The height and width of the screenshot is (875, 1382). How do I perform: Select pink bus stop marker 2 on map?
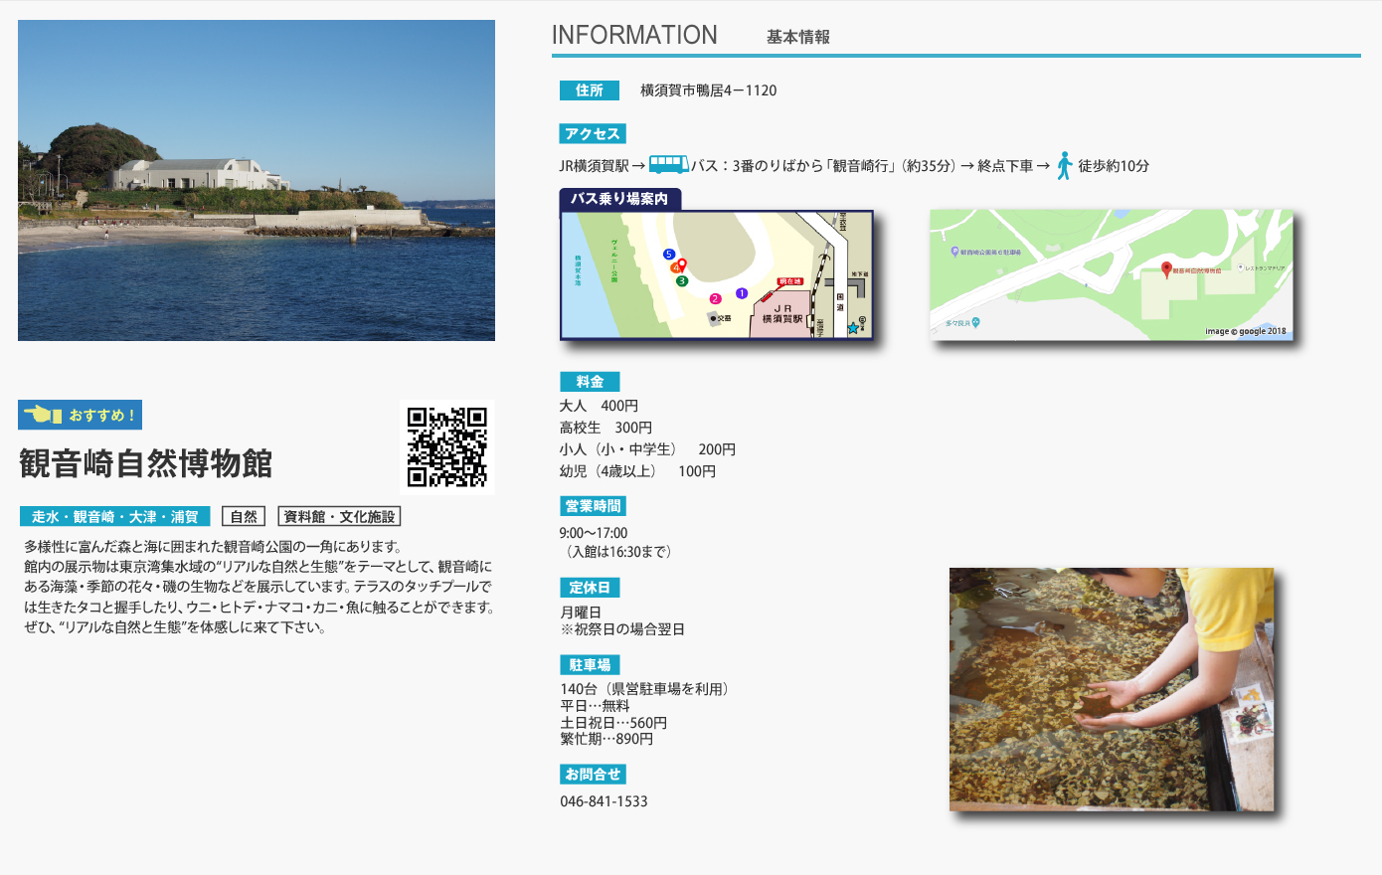point(715,298)
